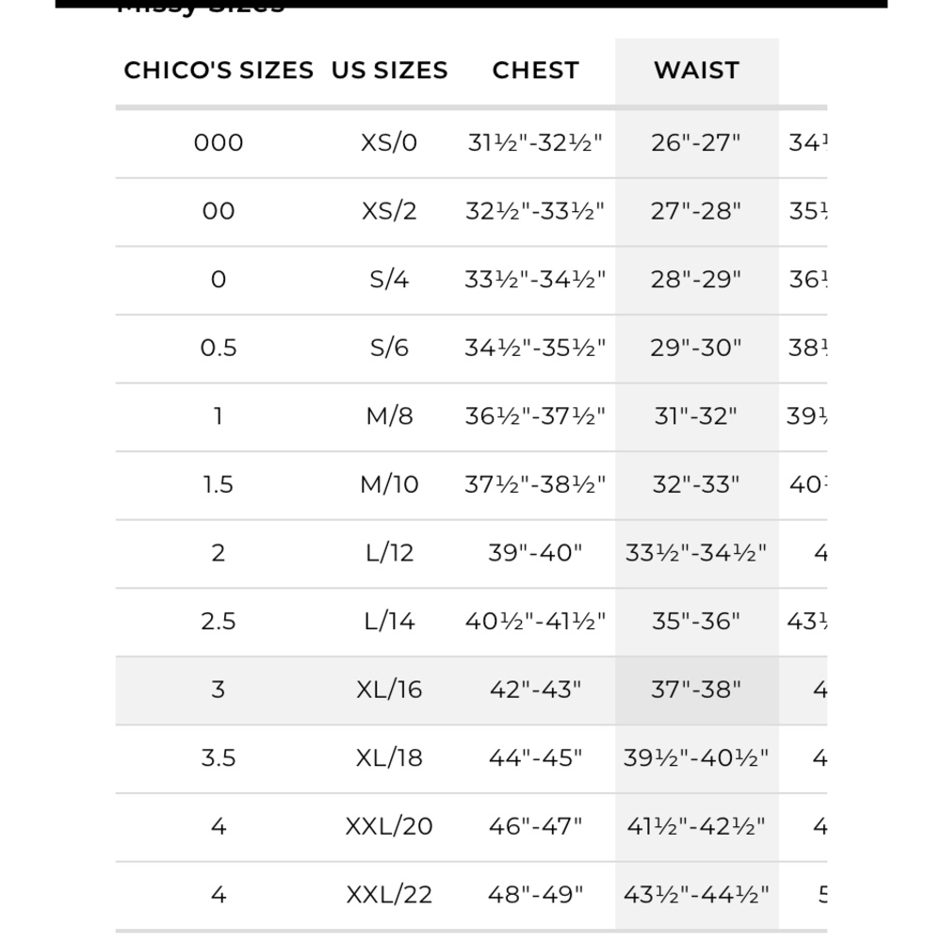Select Chico's size 000 cell
Screen dimensions: 942x942
pos(219,143)
